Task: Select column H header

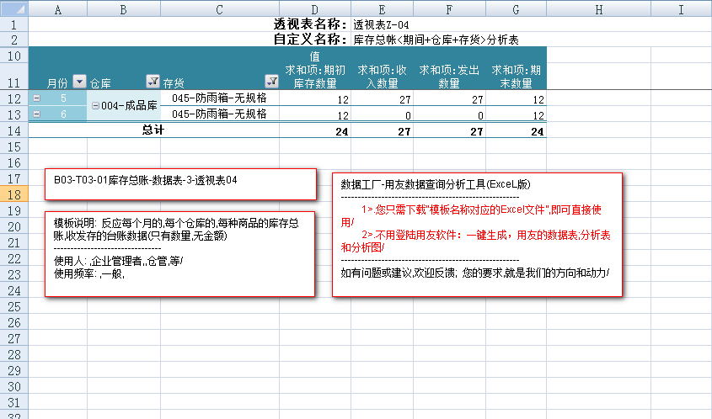Action: (x=597, y=9)
